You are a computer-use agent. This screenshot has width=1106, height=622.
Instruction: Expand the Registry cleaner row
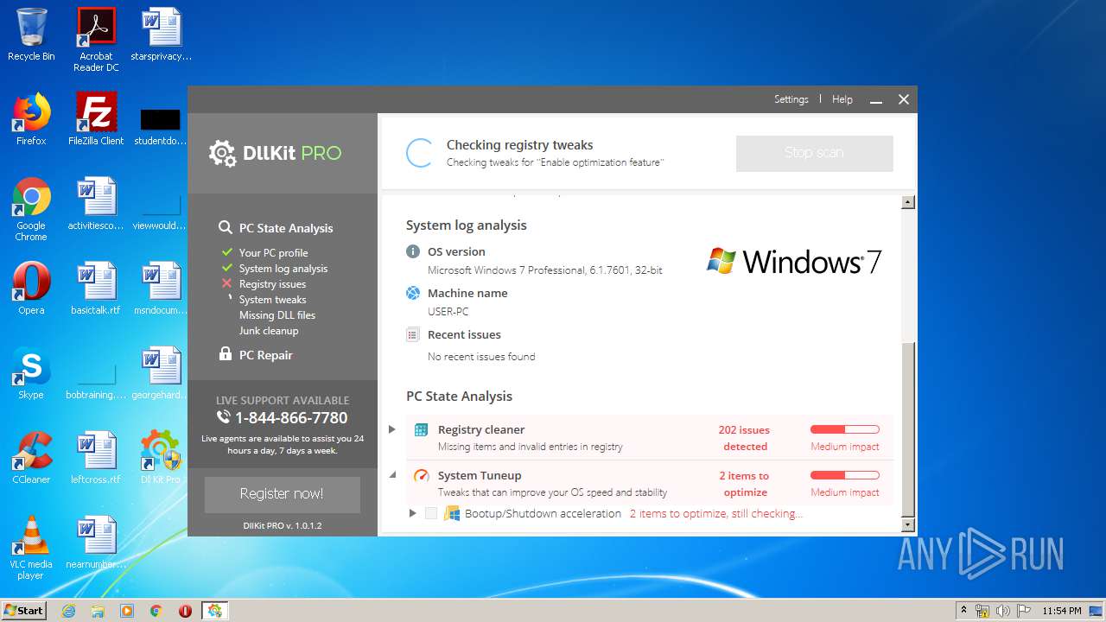(x=392, y=429)
